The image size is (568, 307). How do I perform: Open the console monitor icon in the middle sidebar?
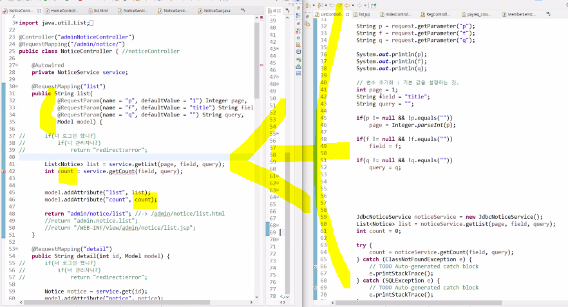click(299, 51)
